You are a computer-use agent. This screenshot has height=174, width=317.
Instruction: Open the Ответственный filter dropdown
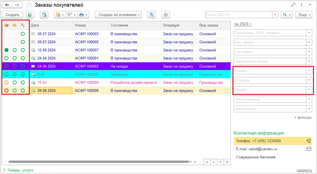point(309,99)
